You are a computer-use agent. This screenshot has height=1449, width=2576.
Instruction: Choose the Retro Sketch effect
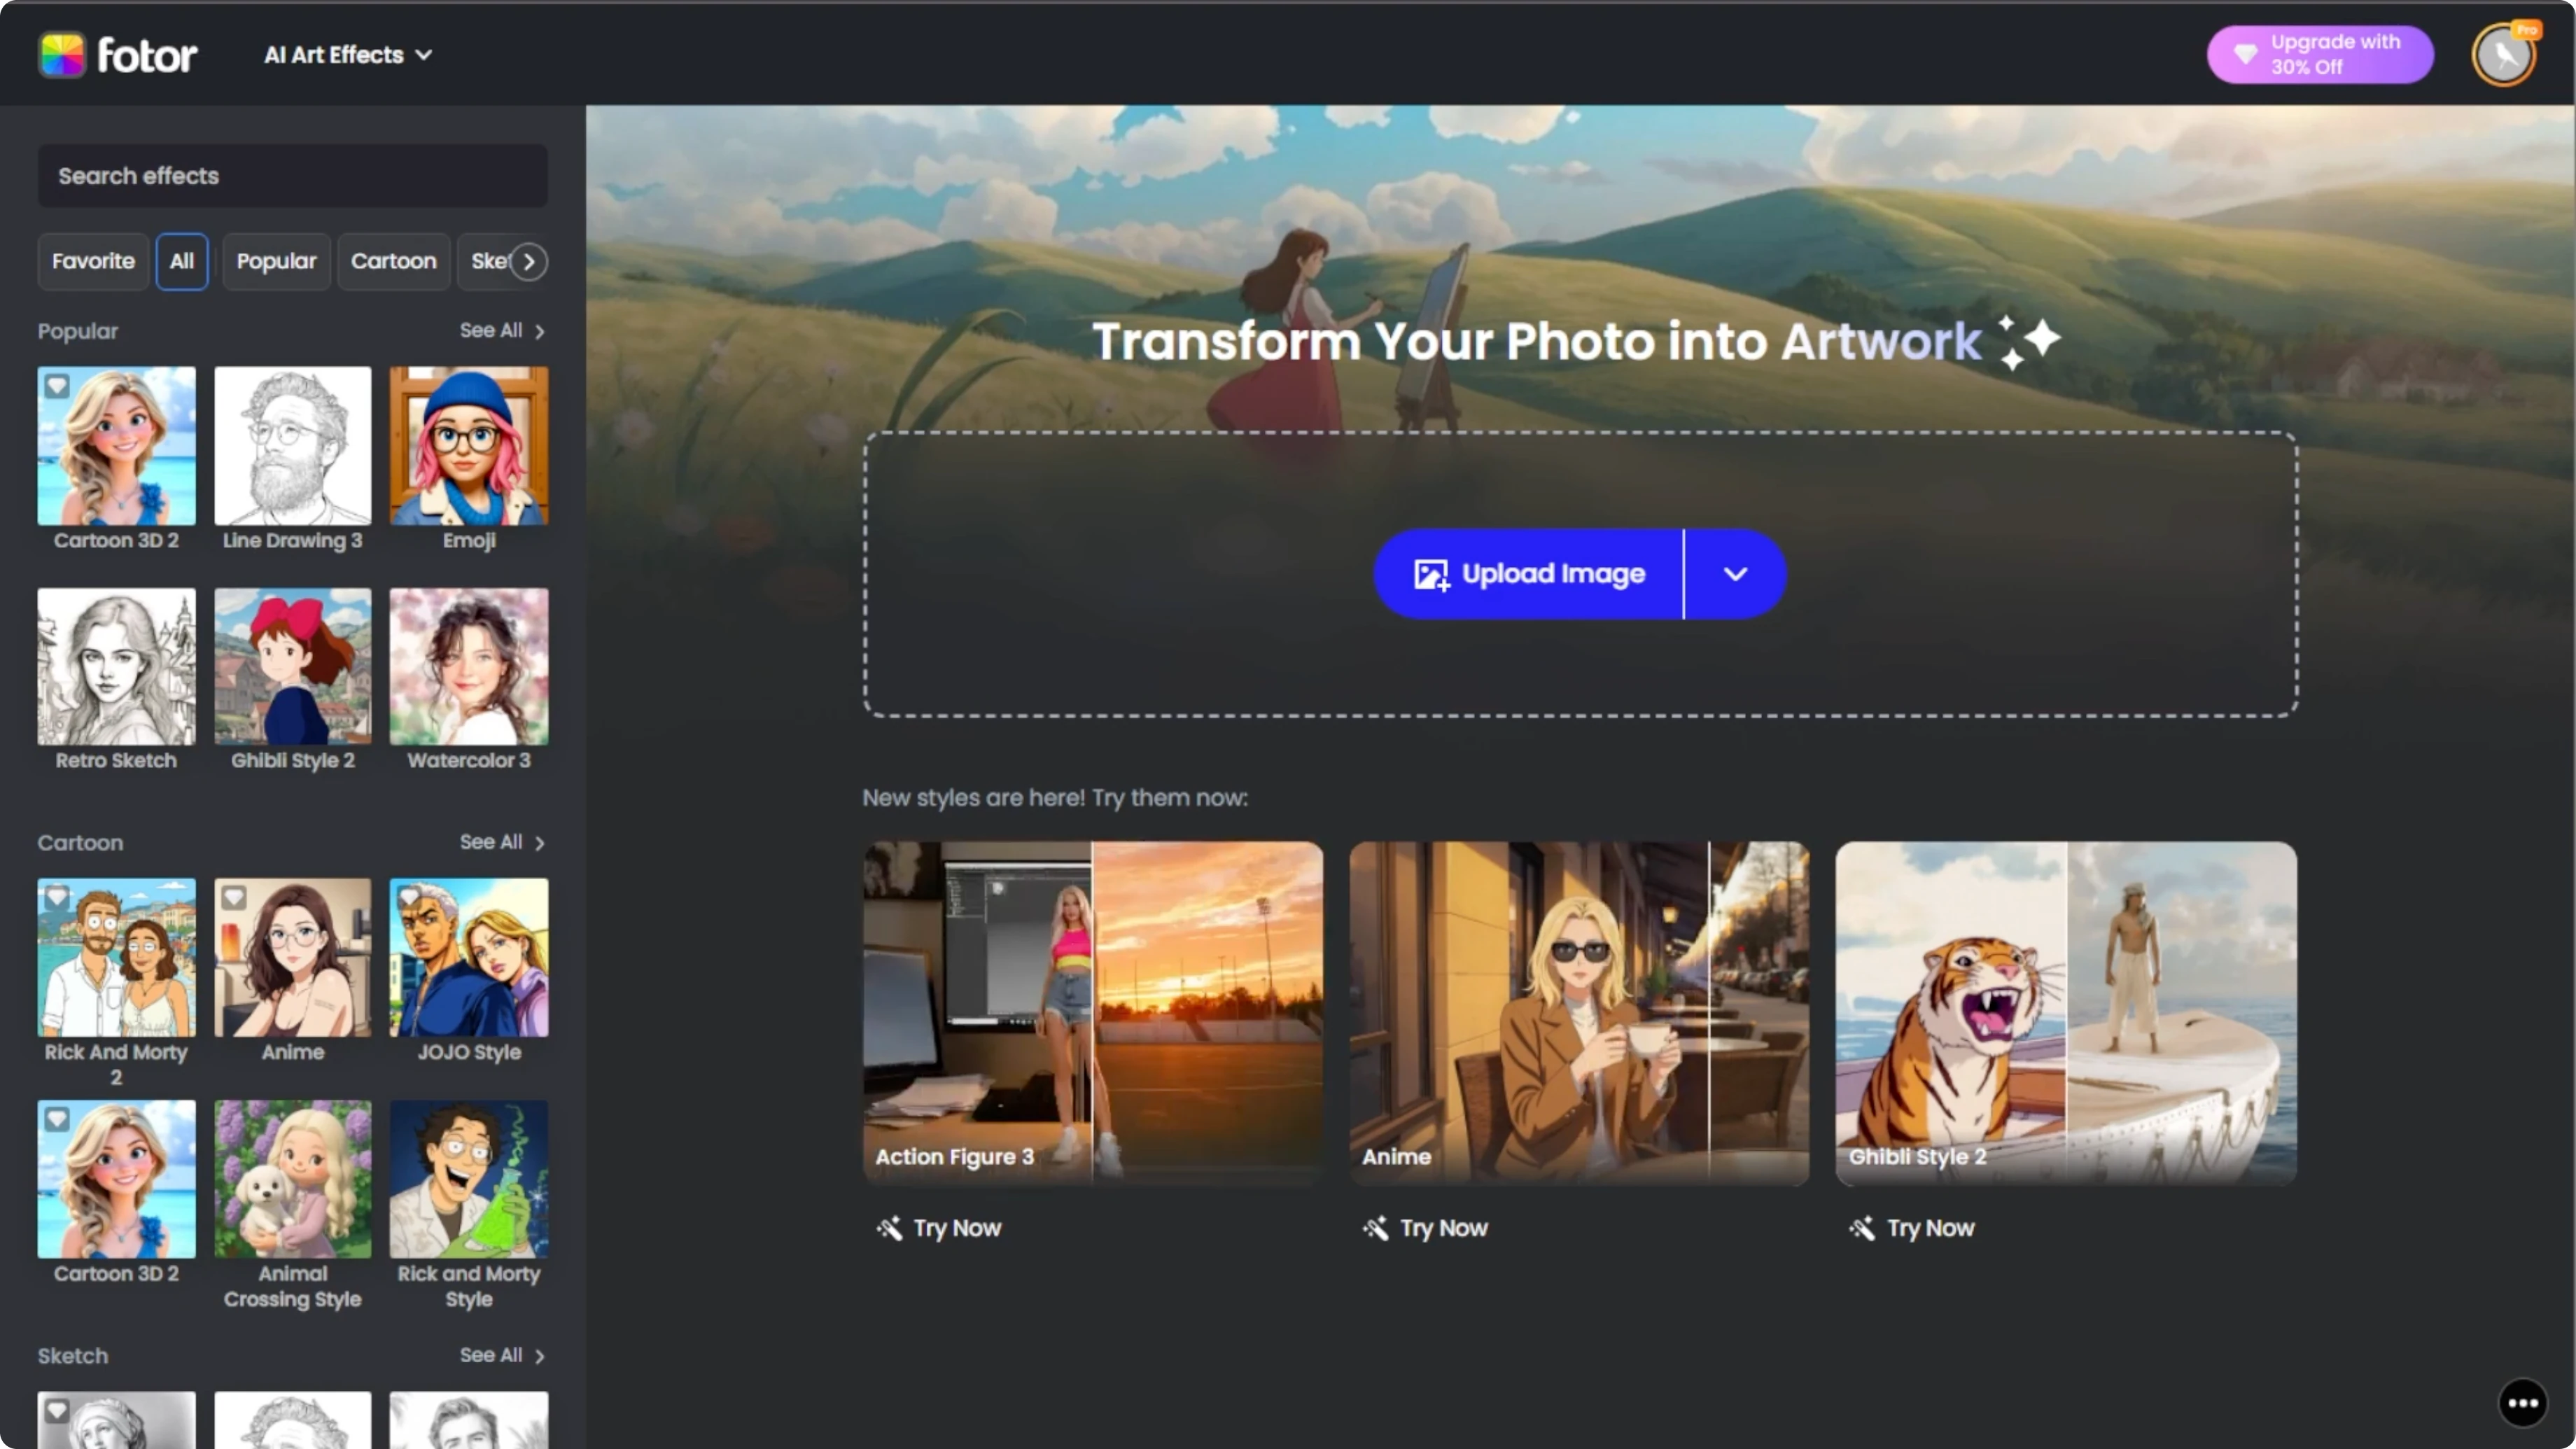tap(116, 667)
